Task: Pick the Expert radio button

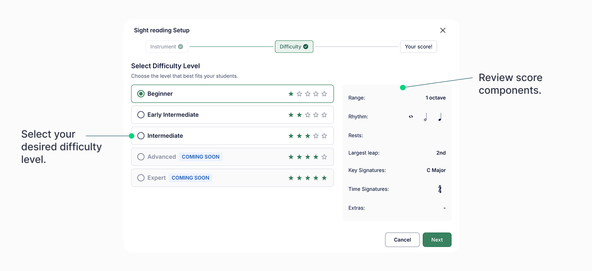Action: tap(141, 178)
